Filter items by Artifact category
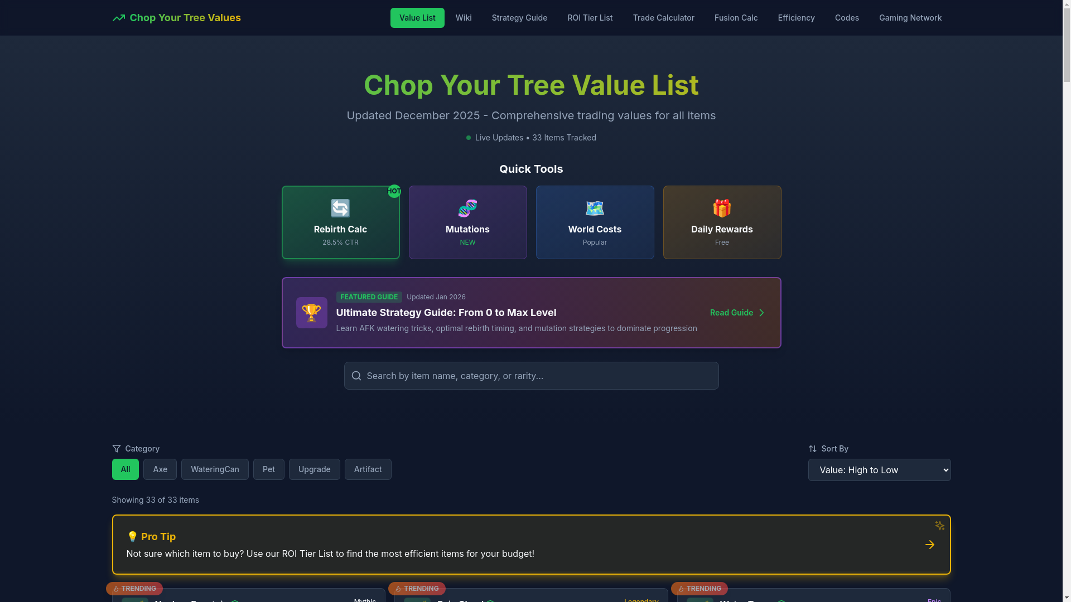 368,469
